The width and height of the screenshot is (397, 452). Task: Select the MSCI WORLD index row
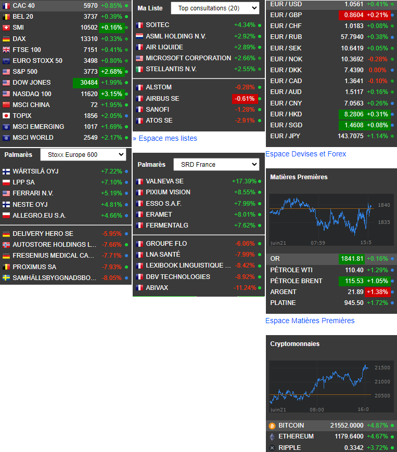coord(66,138)
